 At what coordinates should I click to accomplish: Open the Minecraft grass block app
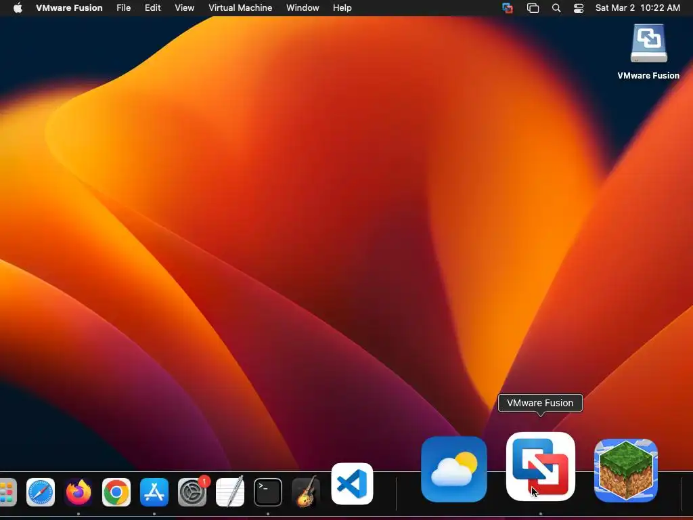pos(626,471)
